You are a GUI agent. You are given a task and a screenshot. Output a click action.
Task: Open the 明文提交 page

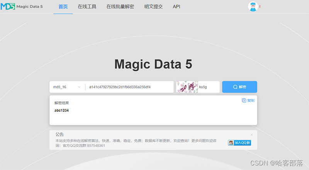[153, 7]
